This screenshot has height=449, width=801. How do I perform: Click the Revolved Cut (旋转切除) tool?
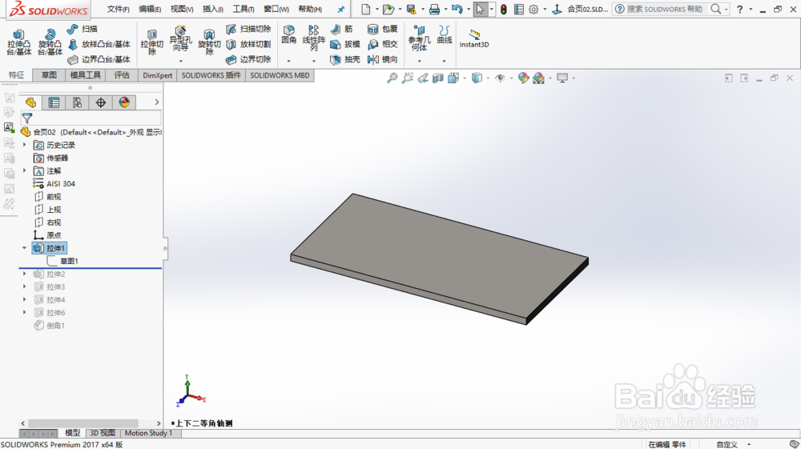click(209, 42)
